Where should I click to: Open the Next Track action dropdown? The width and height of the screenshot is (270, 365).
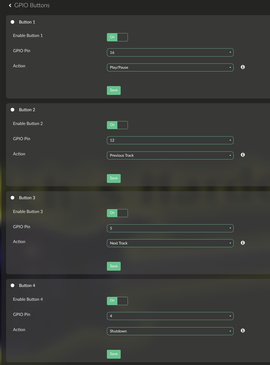tap(170, 243)
